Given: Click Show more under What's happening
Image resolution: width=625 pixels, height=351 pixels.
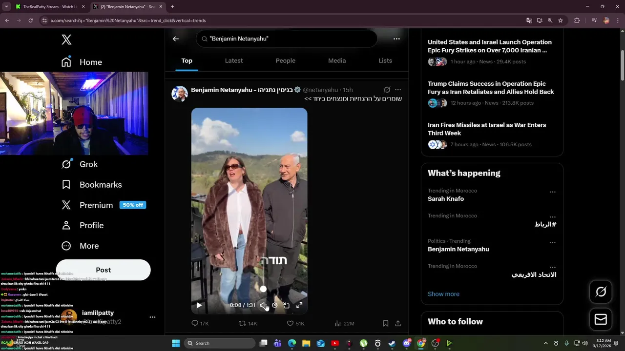Looking at the screenshot, I should (x=443, y=294).
